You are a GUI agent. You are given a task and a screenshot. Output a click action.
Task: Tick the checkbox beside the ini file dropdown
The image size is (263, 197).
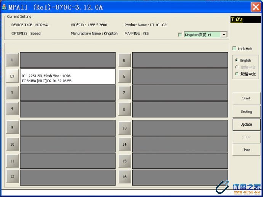tap(180, 35)
